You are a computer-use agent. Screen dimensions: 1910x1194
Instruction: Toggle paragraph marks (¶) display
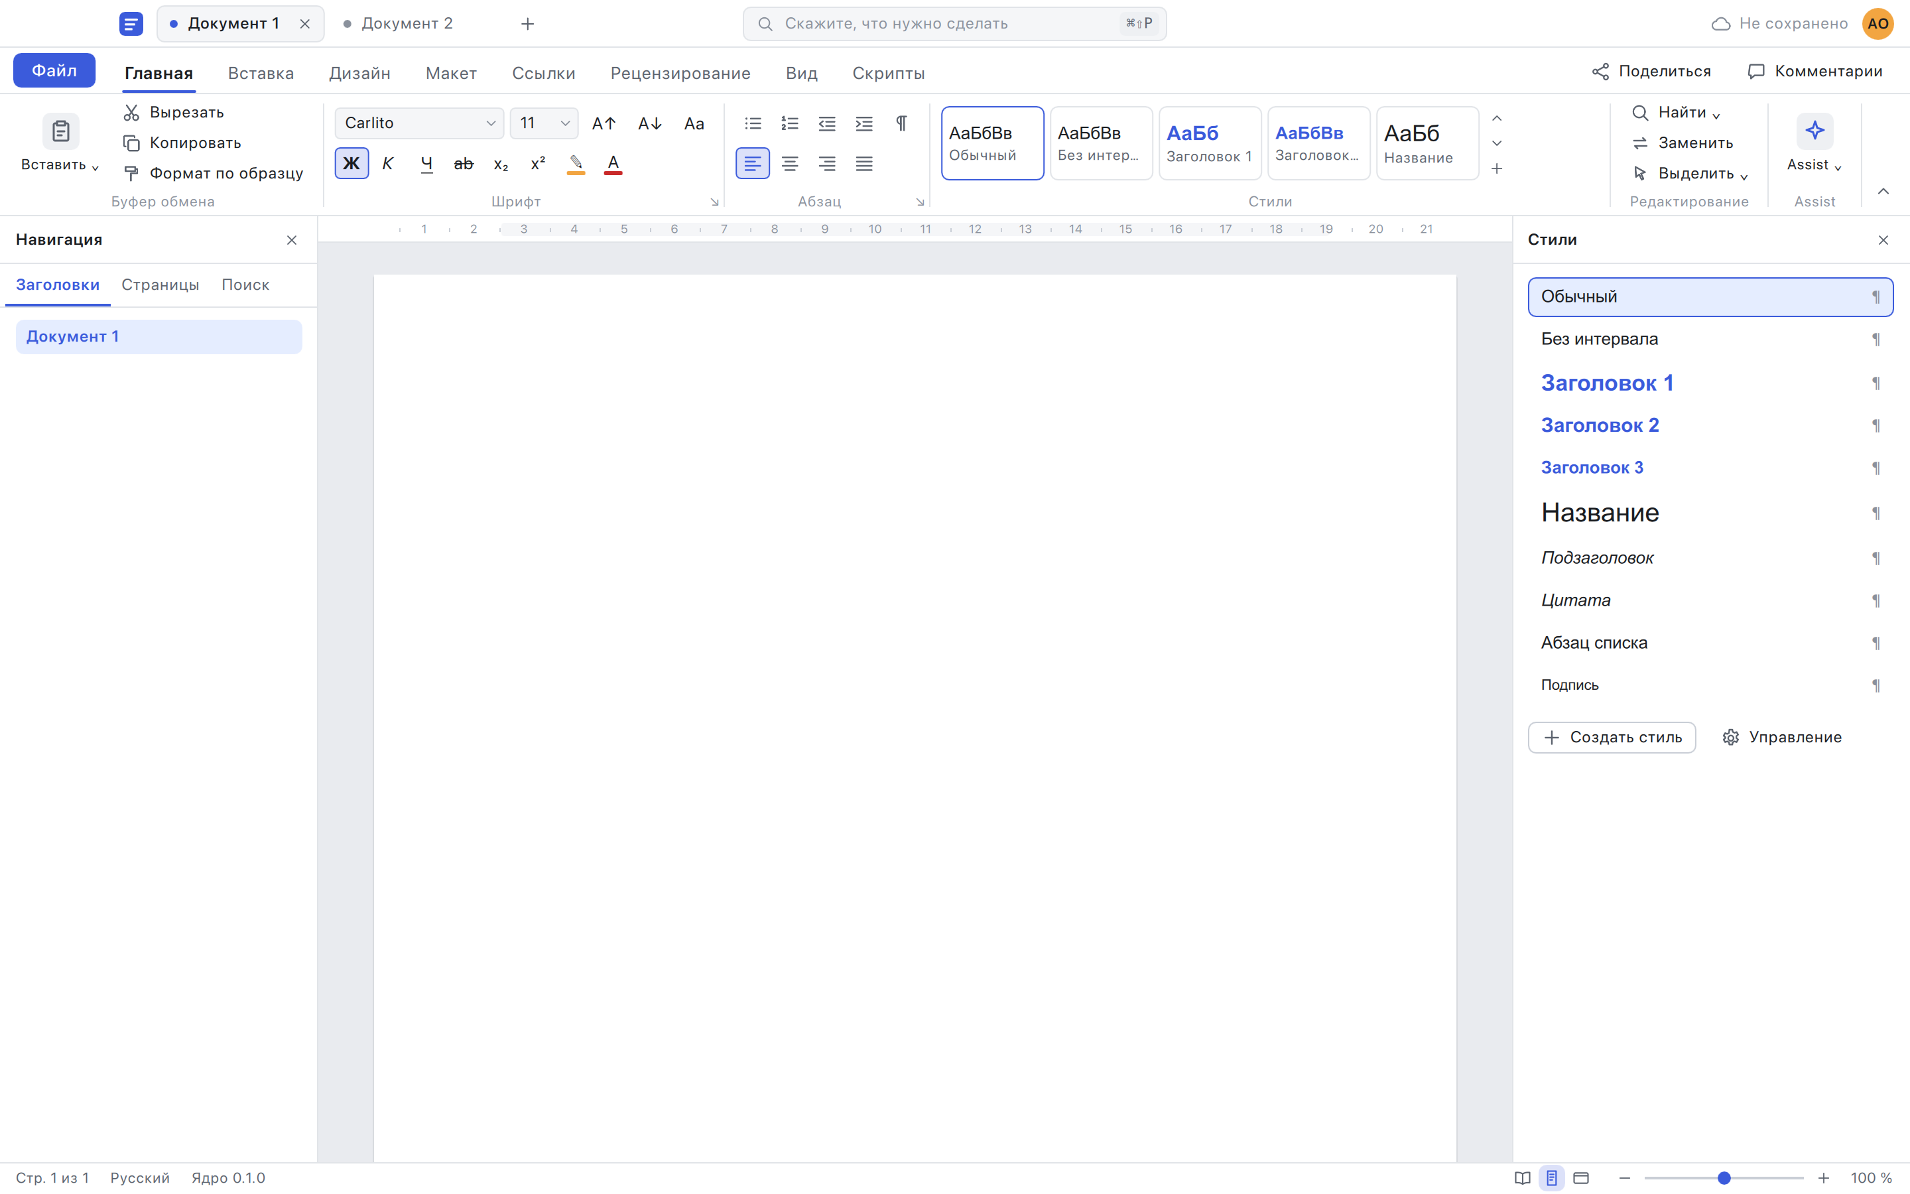[x=901, y=123]
